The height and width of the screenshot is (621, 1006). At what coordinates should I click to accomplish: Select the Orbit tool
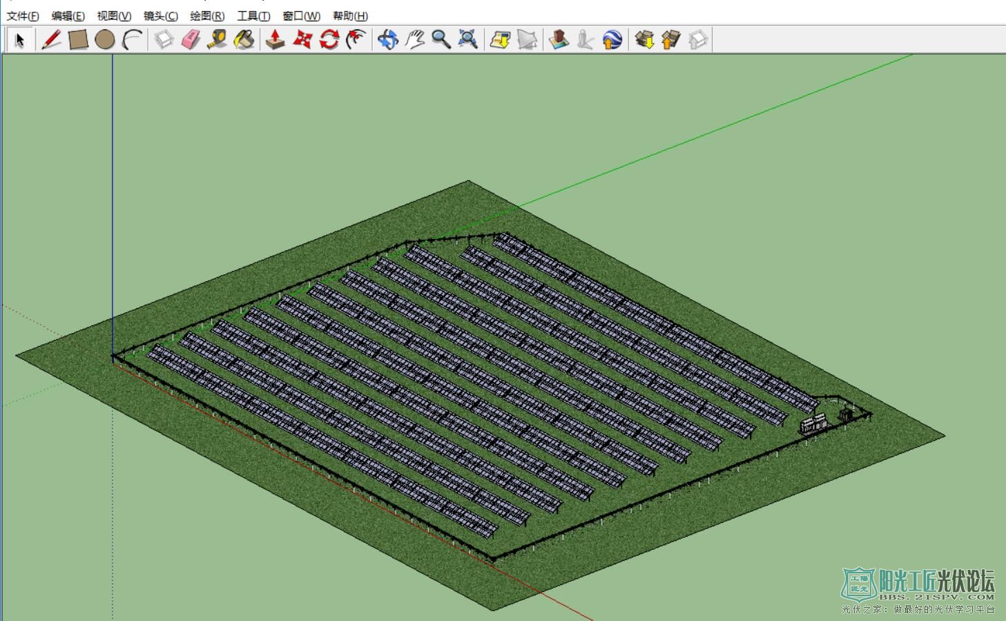click(388, 40)
